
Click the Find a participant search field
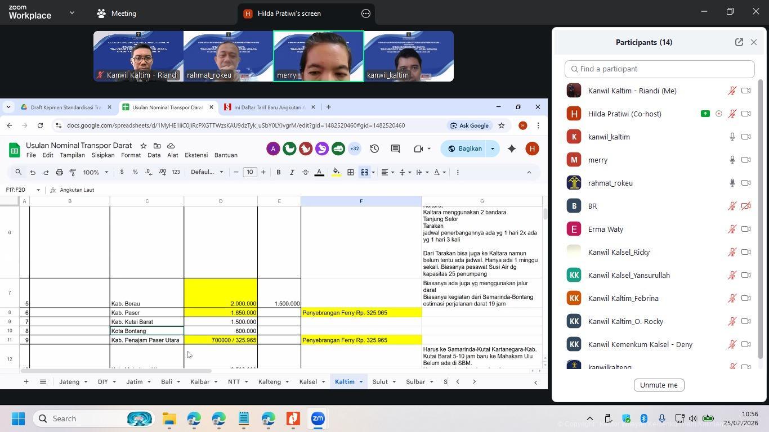tap(659, 69)
